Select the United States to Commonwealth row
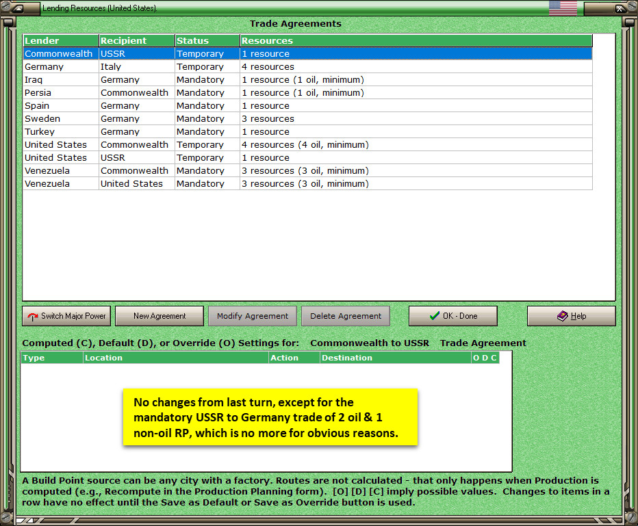The image size is (638, 526). pyautogui.click(x=307, y=145)
